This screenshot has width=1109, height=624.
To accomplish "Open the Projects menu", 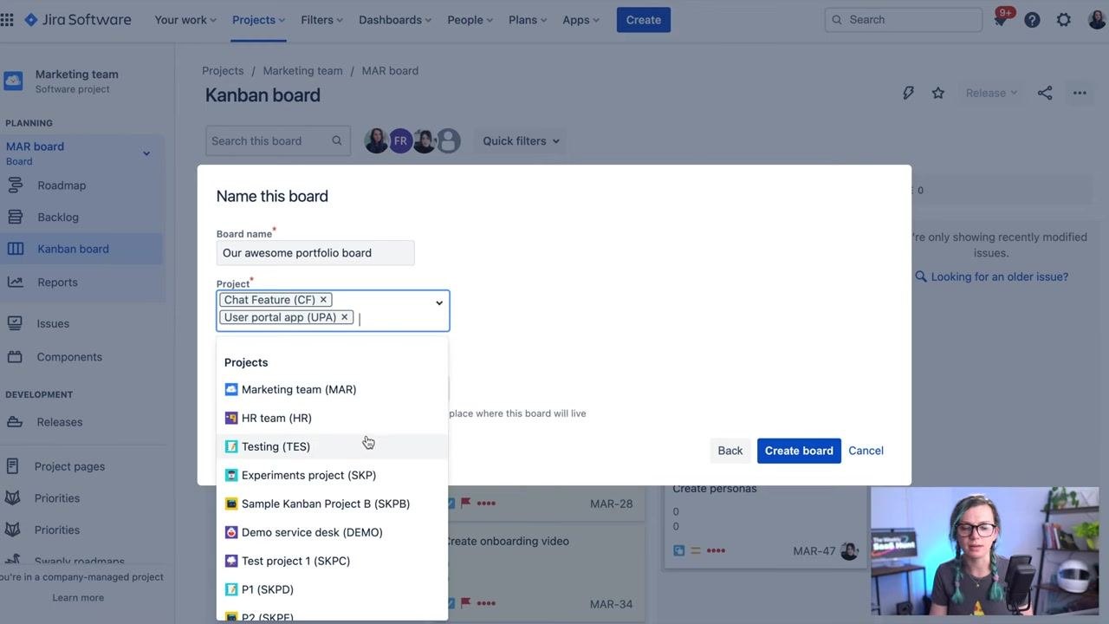I will pyautogui.click(x=258, y=19).
